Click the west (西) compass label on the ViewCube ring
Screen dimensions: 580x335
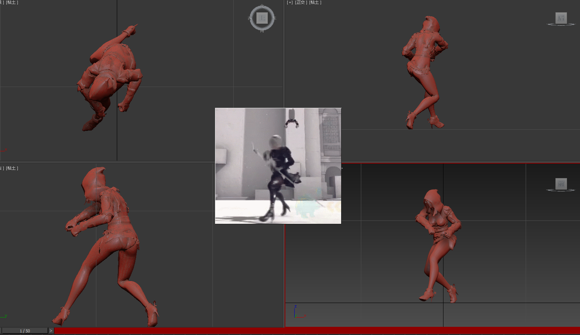250,18
